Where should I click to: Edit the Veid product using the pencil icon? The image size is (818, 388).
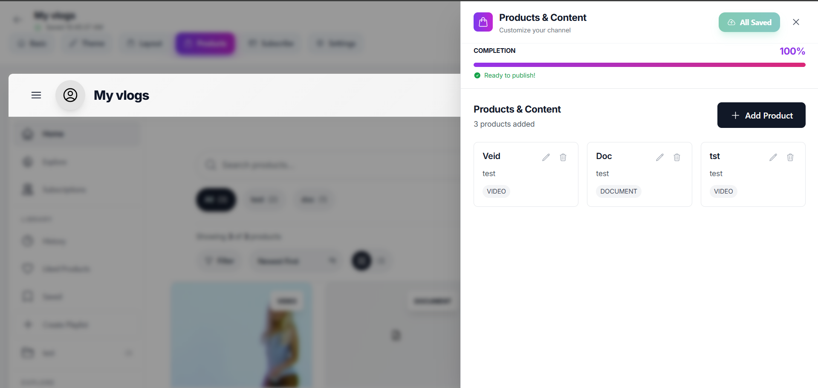[x=546, y=157]
